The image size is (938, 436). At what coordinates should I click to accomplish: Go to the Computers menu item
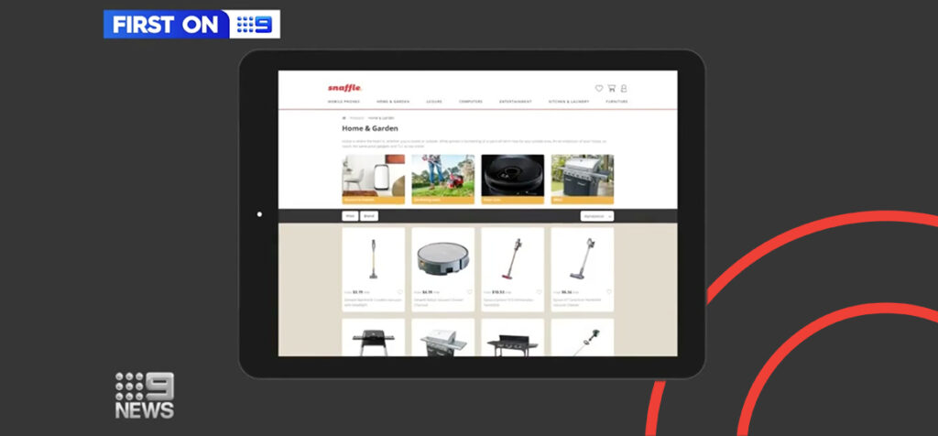point(470,102)
